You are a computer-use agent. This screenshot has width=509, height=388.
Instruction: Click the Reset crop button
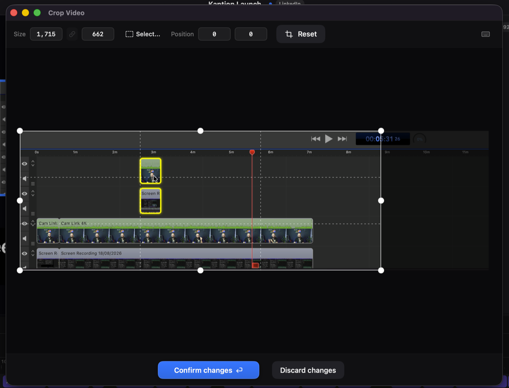coord(301,34)
